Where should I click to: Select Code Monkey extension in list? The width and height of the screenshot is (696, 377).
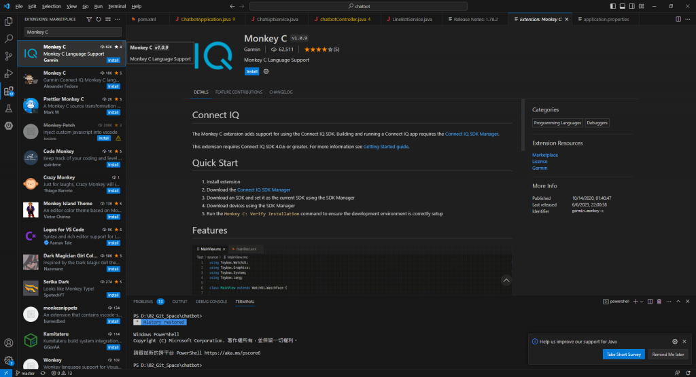click(71, 158)
